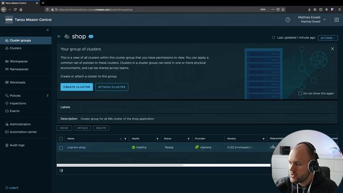Expand the Policies submenu chevron
Image resolution: width=343 pixels, height=193 pixels.
tap(48, 95)
